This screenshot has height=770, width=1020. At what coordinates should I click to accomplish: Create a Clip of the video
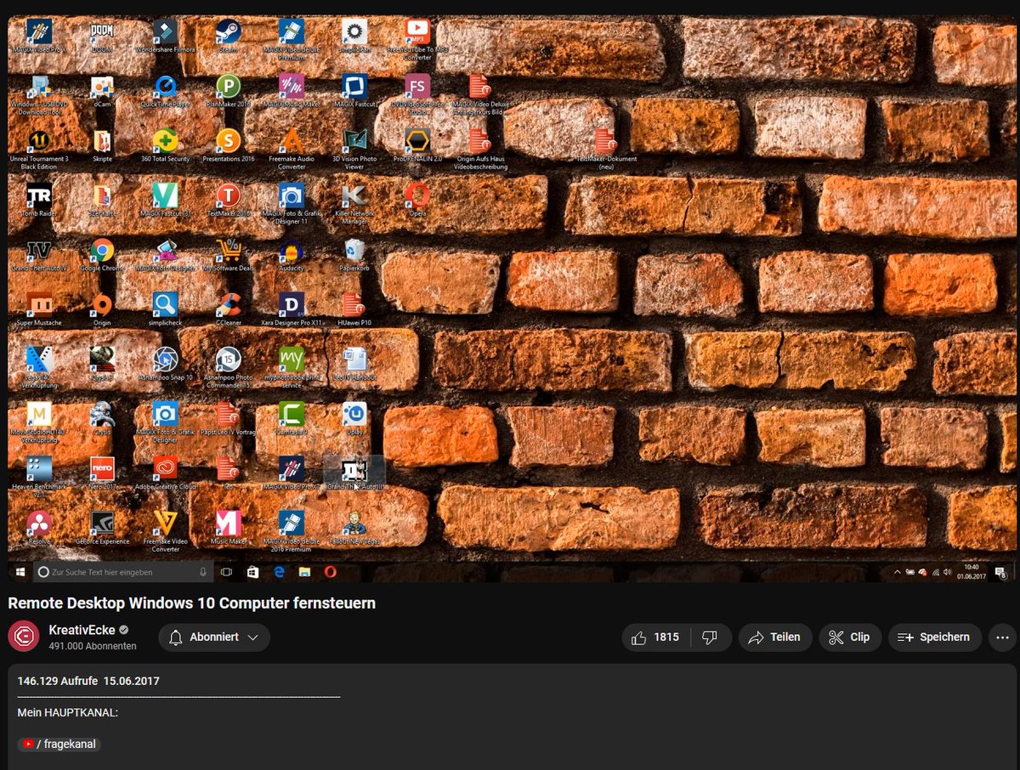[850, 637]
